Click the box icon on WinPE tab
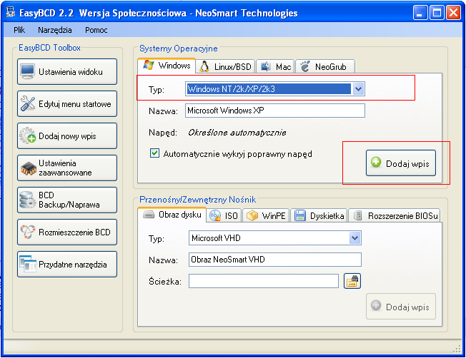The width and height of the screenshot is (466, 358). click(252, 215)
